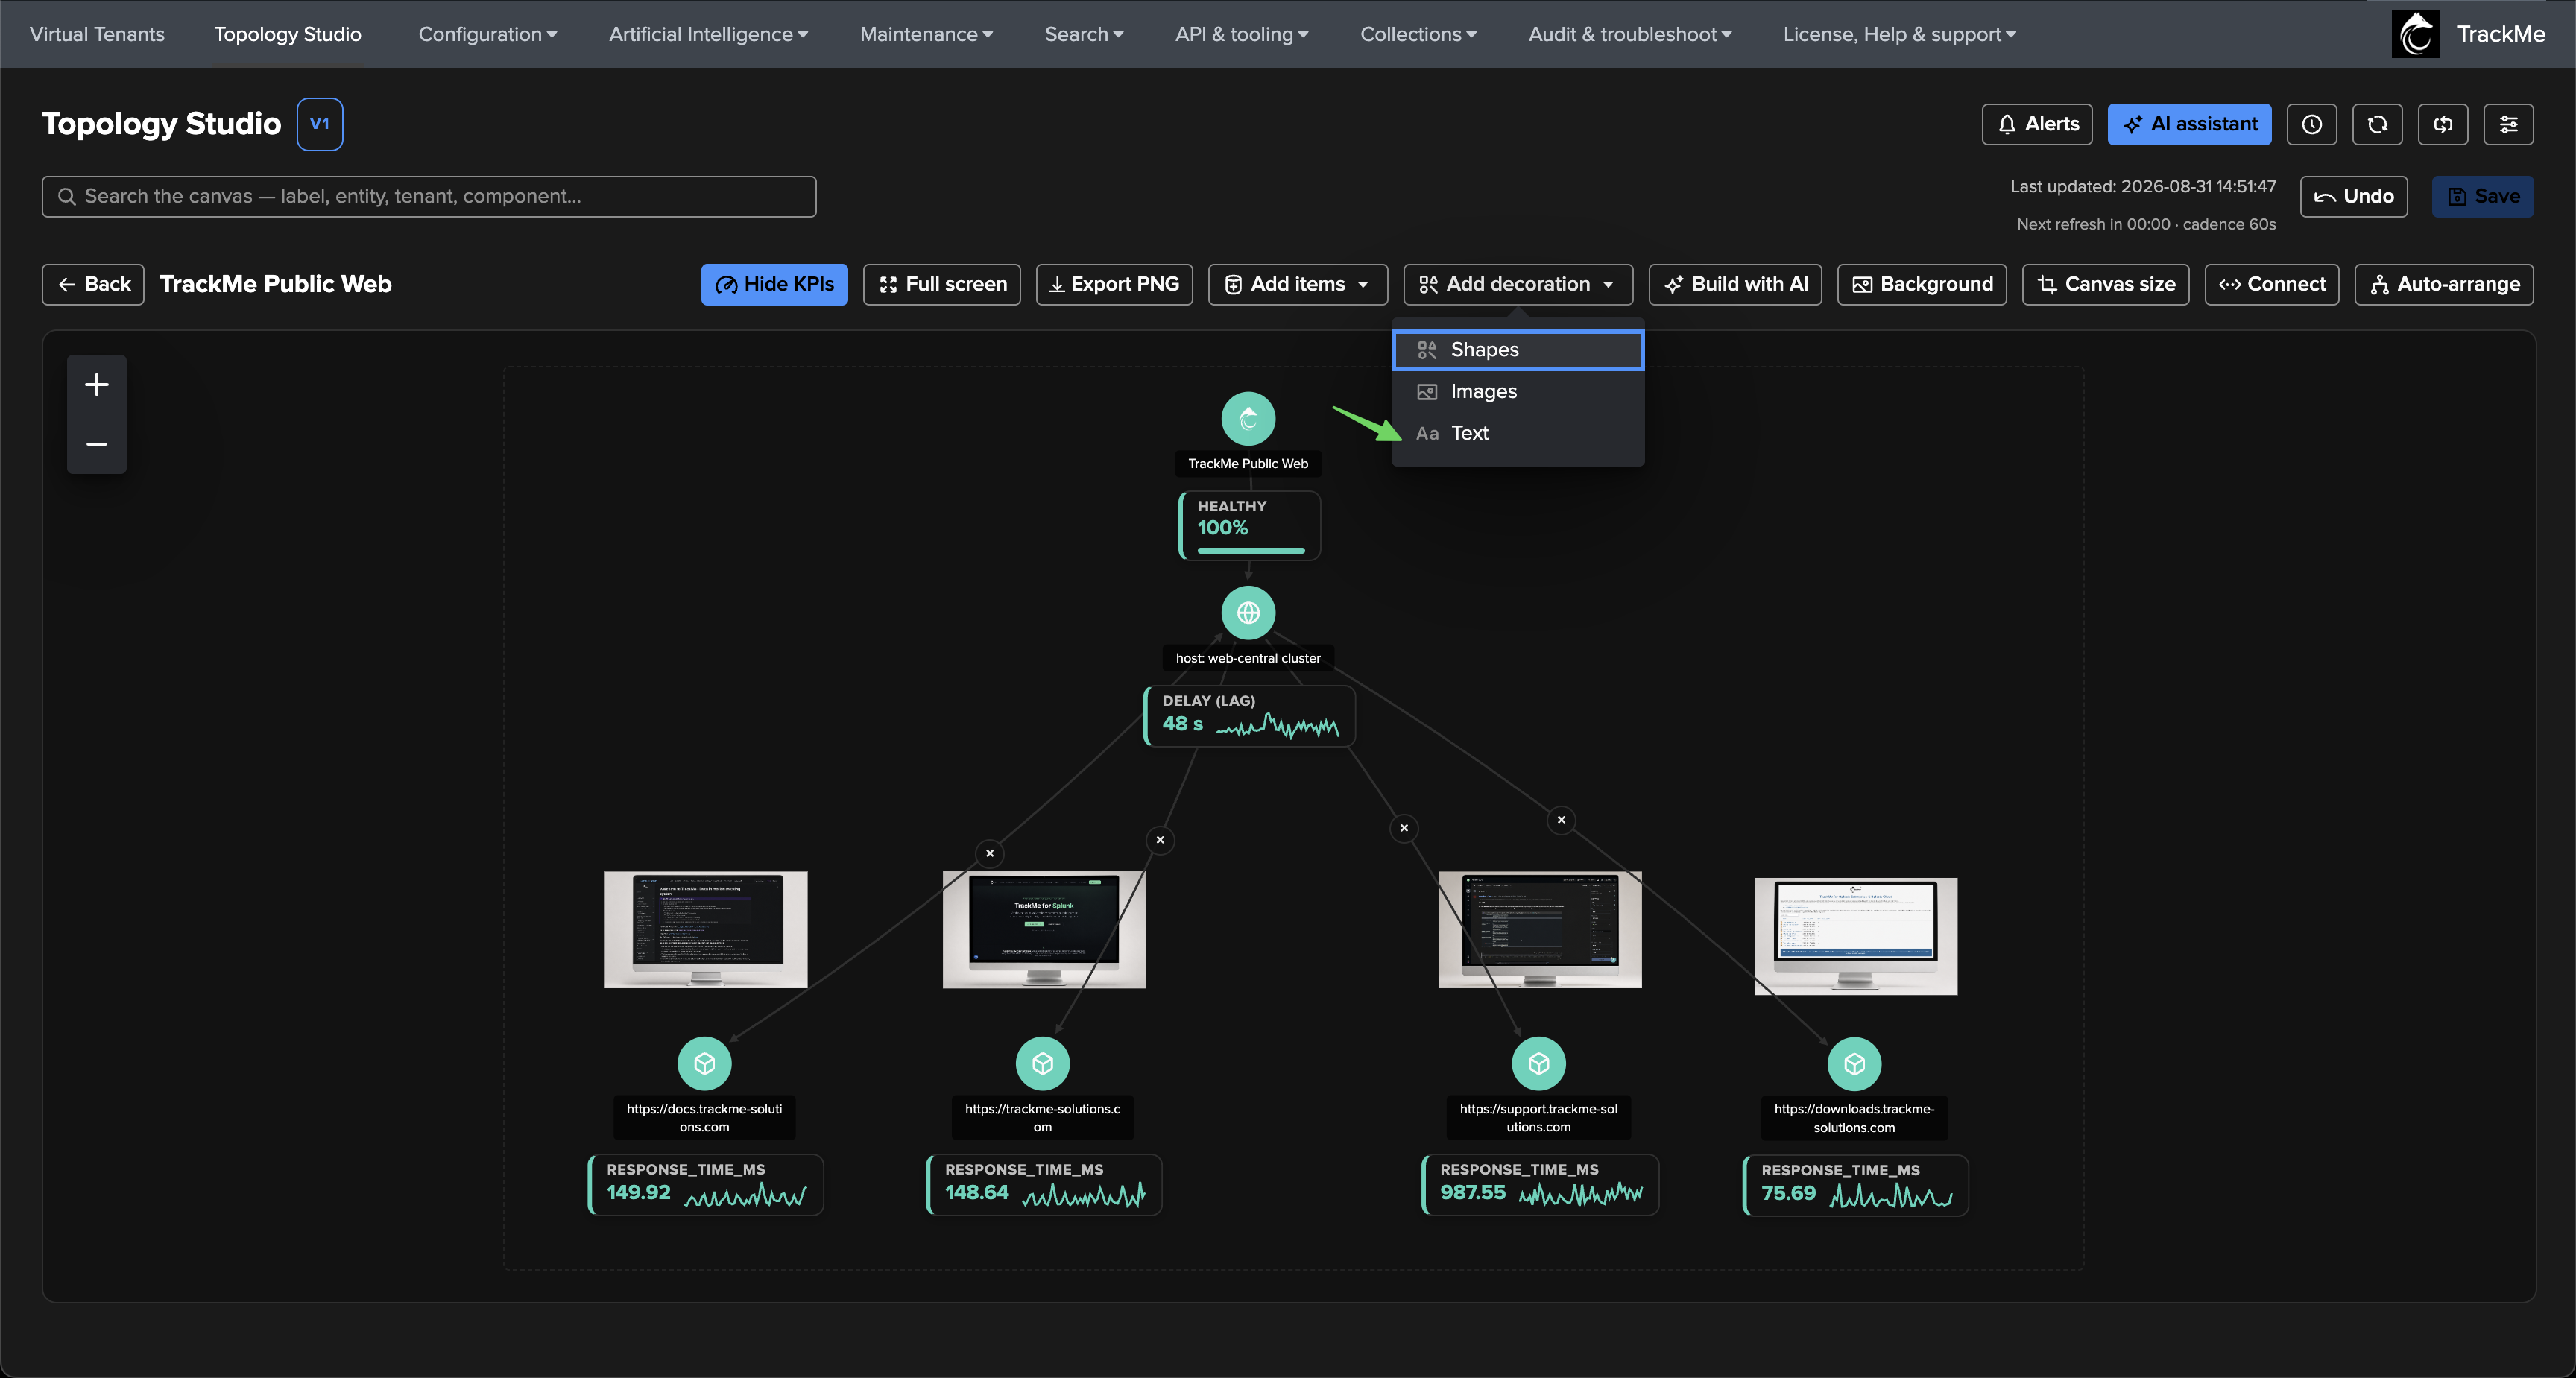Viewport: 2576px width, 1378px height.
Task: Click the Alerts button
Action: (x=2037, y=124)
